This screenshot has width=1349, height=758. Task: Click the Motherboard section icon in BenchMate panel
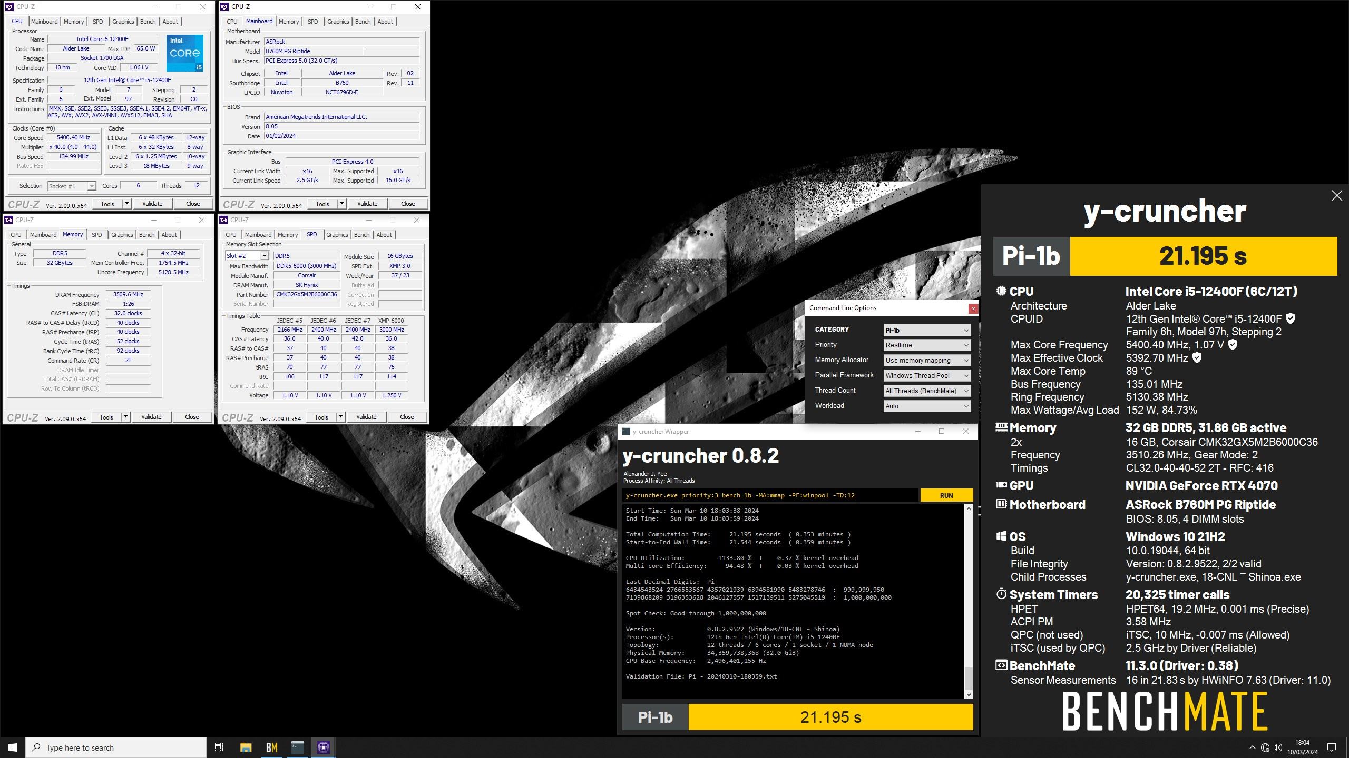1001,504
